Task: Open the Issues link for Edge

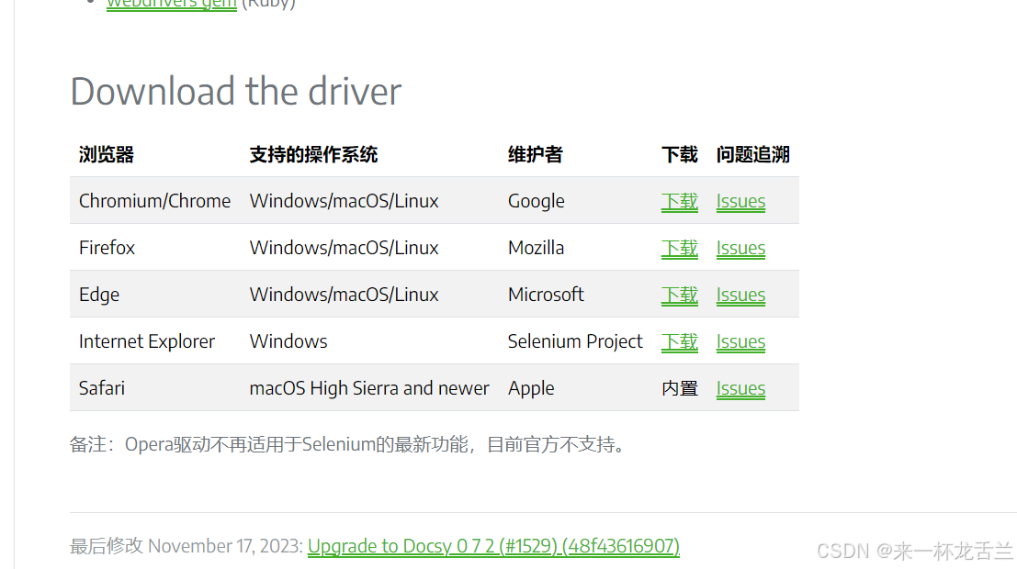Action: click(740, 295)
